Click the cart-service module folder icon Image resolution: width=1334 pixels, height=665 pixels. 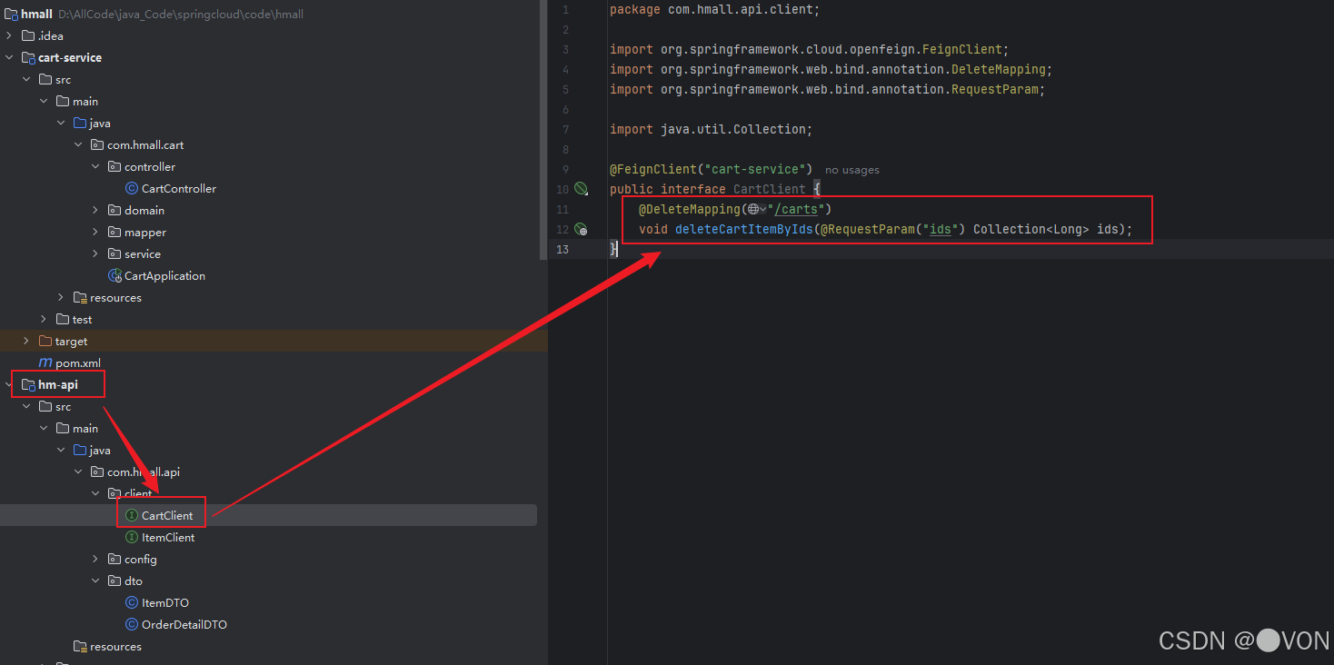(x=28, y=57)
